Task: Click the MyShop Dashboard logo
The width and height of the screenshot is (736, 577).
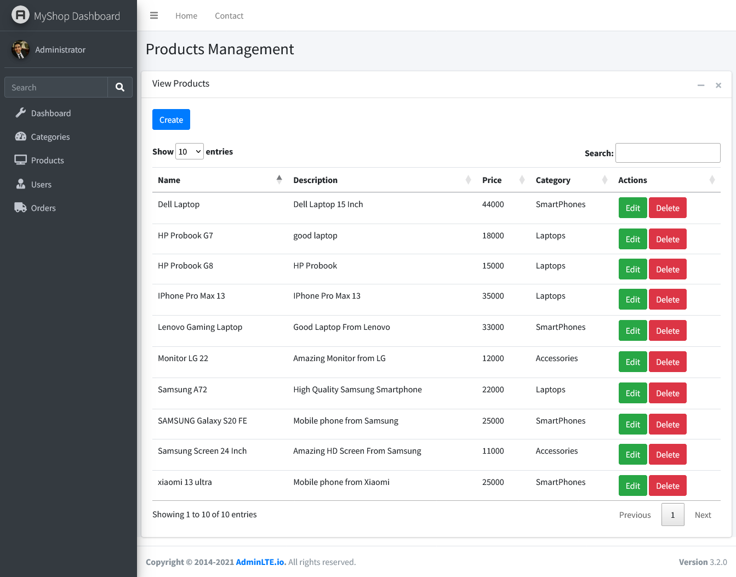Action: [x=20, y=15]
